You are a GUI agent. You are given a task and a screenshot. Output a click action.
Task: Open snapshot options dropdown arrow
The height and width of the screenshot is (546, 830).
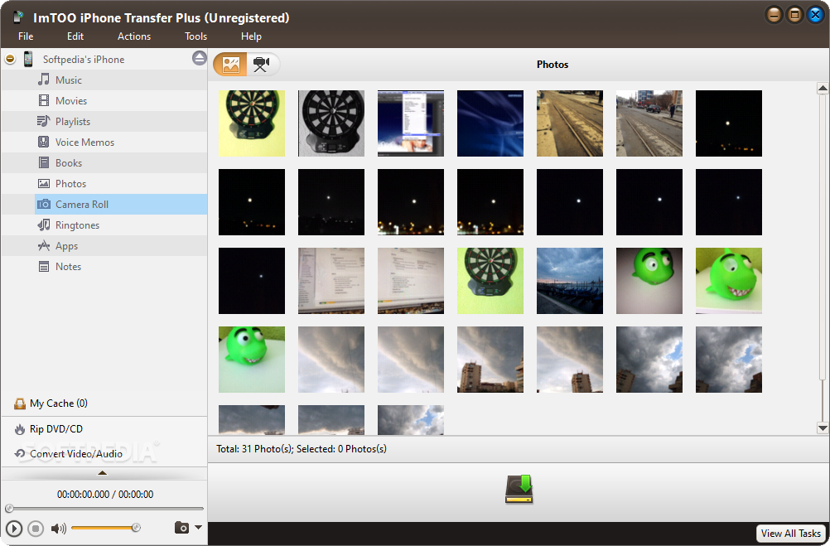[x=199, y=528]
